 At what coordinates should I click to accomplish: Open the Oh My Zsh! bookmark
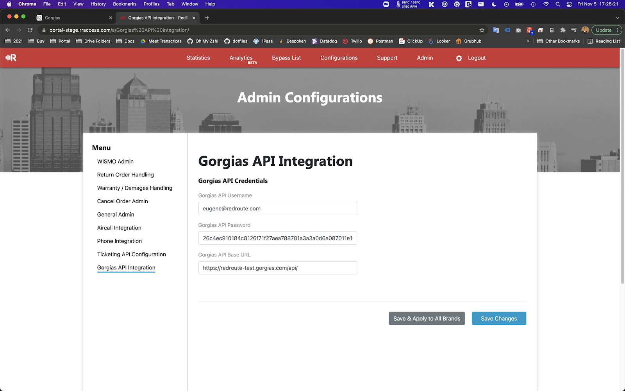203,41
